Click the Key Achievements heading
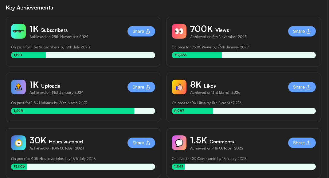Screen dimensions: 329x178 click(29, 8)
